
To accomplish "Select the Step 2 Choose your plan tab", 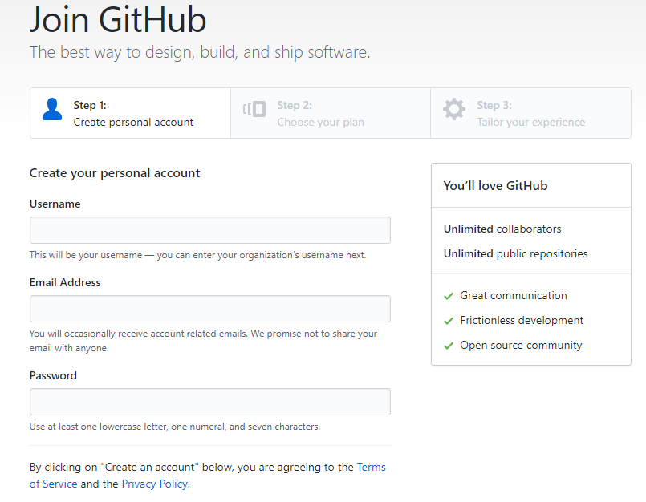I will [331, 113].
